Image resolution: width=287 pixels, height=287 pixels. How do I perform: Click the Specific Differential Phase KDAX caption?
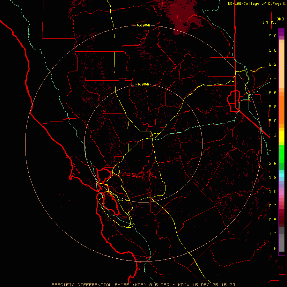tap(143, 285)
